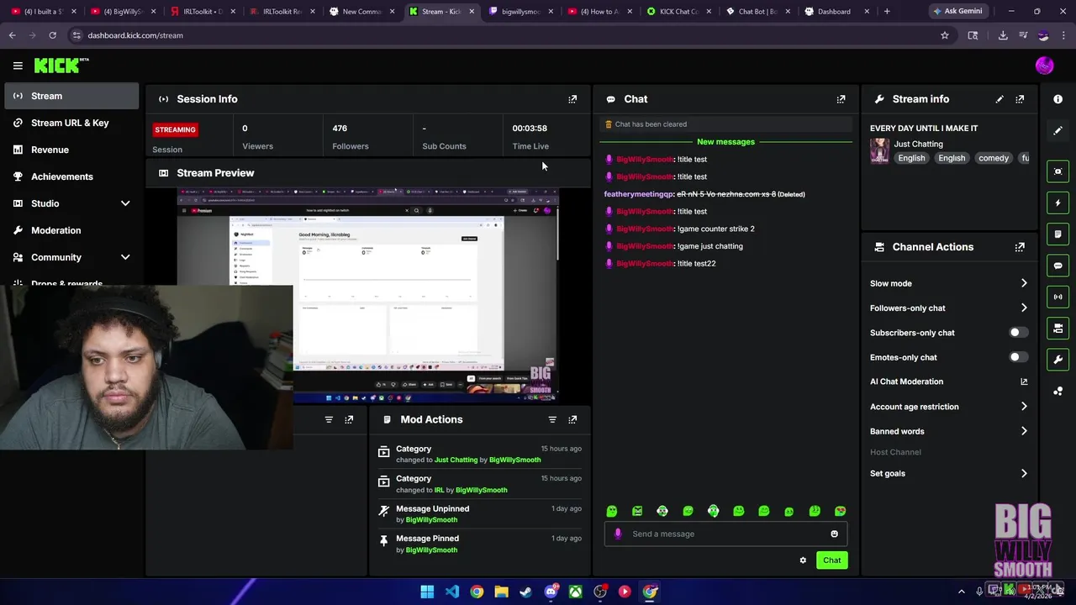Pop out the Session Info panel
Image resolution: width=1076 pixels, height=605 pixels.
[x=572, y=99]
